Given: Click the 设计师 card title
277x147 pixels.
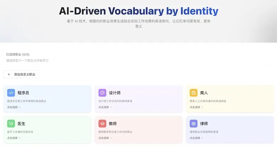Looking at the screenshot, I should click(115, 93).
